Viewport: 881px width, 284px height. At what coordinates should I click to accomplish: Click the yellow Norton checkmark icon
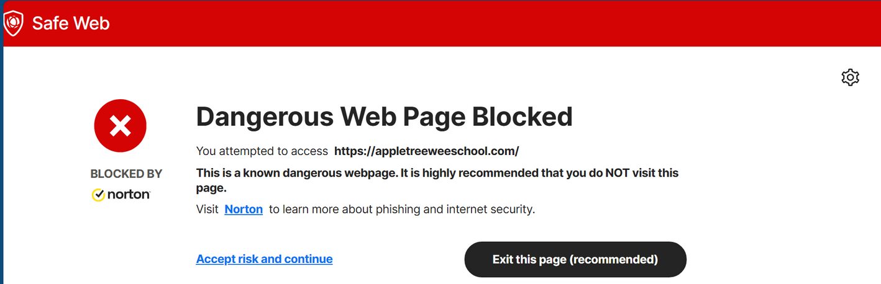pos(98,195)
